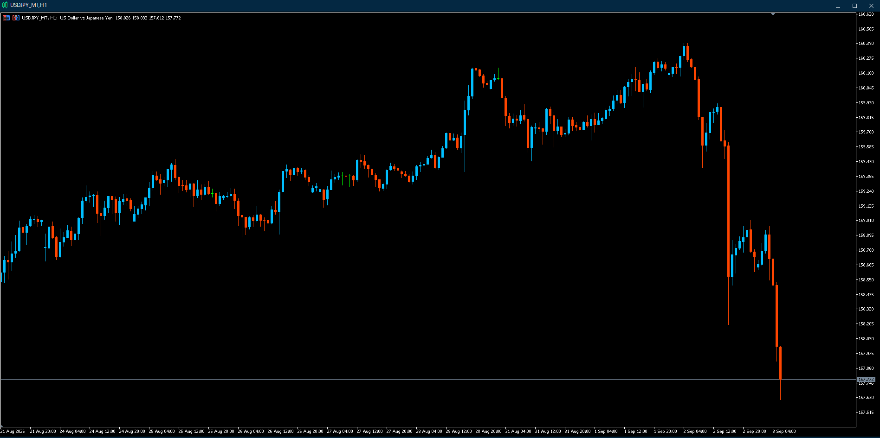Click the 1 Sep 04:00 time label
Viewport: 880px width, 438px height.
tap(606, 432)
